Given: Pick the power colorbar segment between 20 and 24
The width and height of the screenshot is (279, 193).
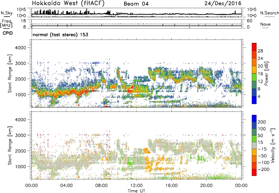Looking at the screenshot, I should tap(254, 62).
